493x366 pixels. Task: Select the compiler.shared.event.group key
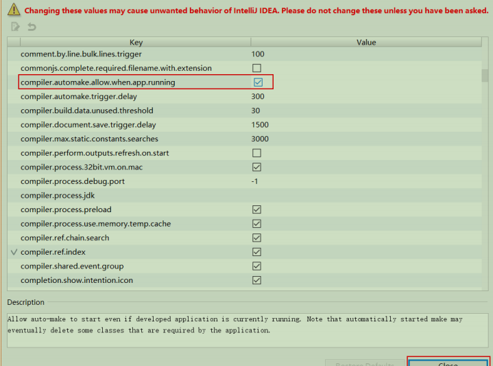[72, 266]
